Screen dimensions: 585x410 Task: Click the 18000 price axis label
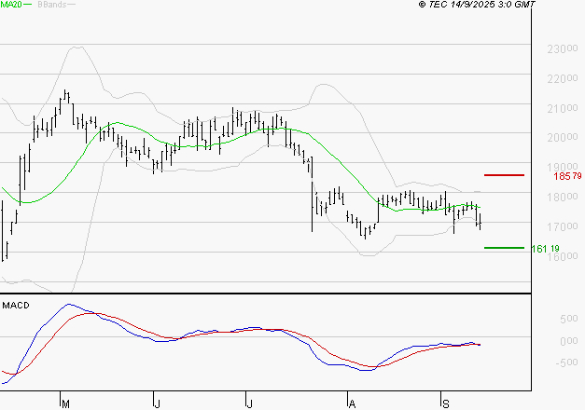(563, 197)
